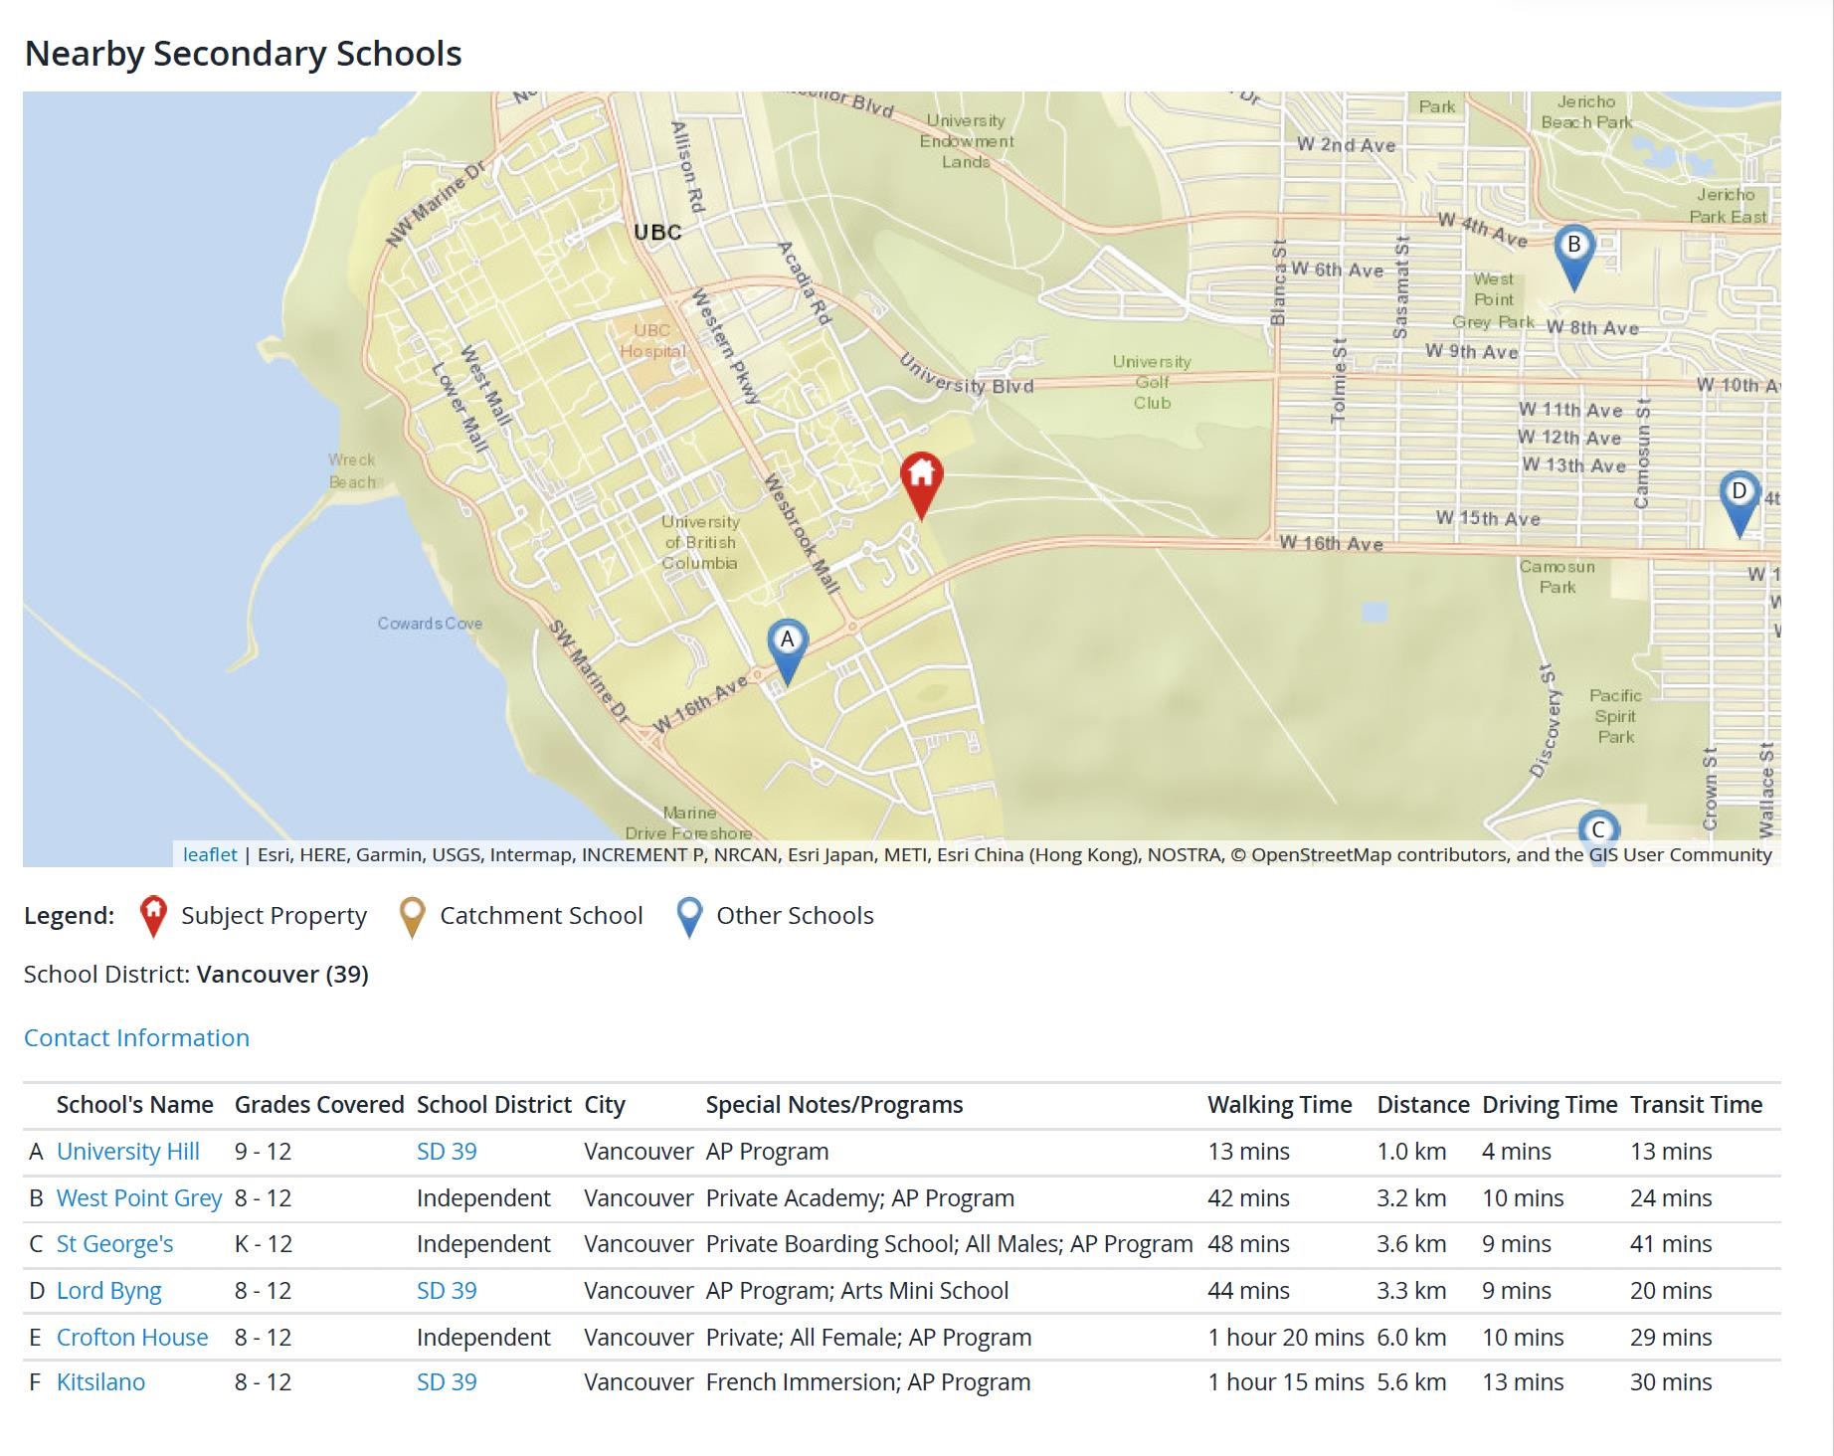Viewport: 1834px width, 1456px height.
Task: Open the Contact Information link
Action: coord(136,1037)
